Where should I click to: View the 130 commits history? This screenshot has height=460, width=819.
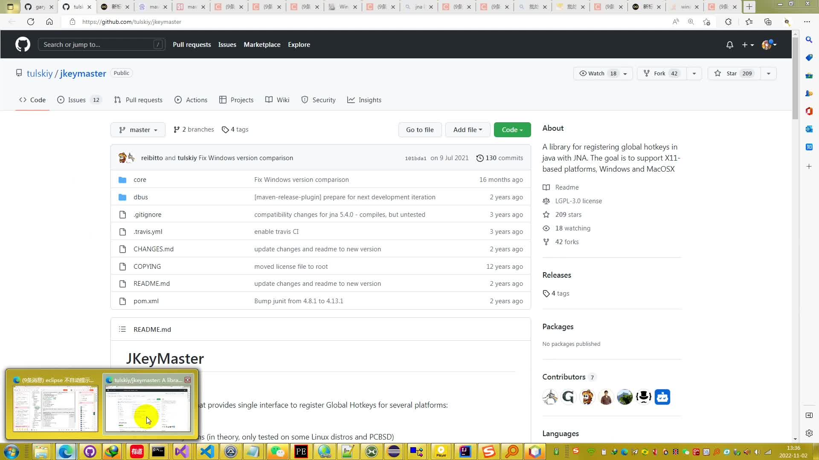500,158
